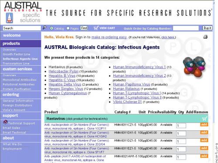Select the Catalog radio button
Viewport: 218px width, 163px height.
(51, 28)
